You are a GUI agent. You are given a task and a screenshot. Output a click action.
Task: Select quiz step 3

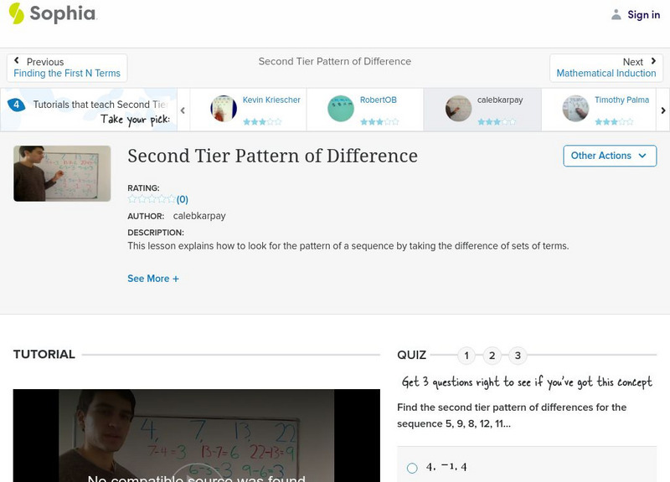click(518, 355)
